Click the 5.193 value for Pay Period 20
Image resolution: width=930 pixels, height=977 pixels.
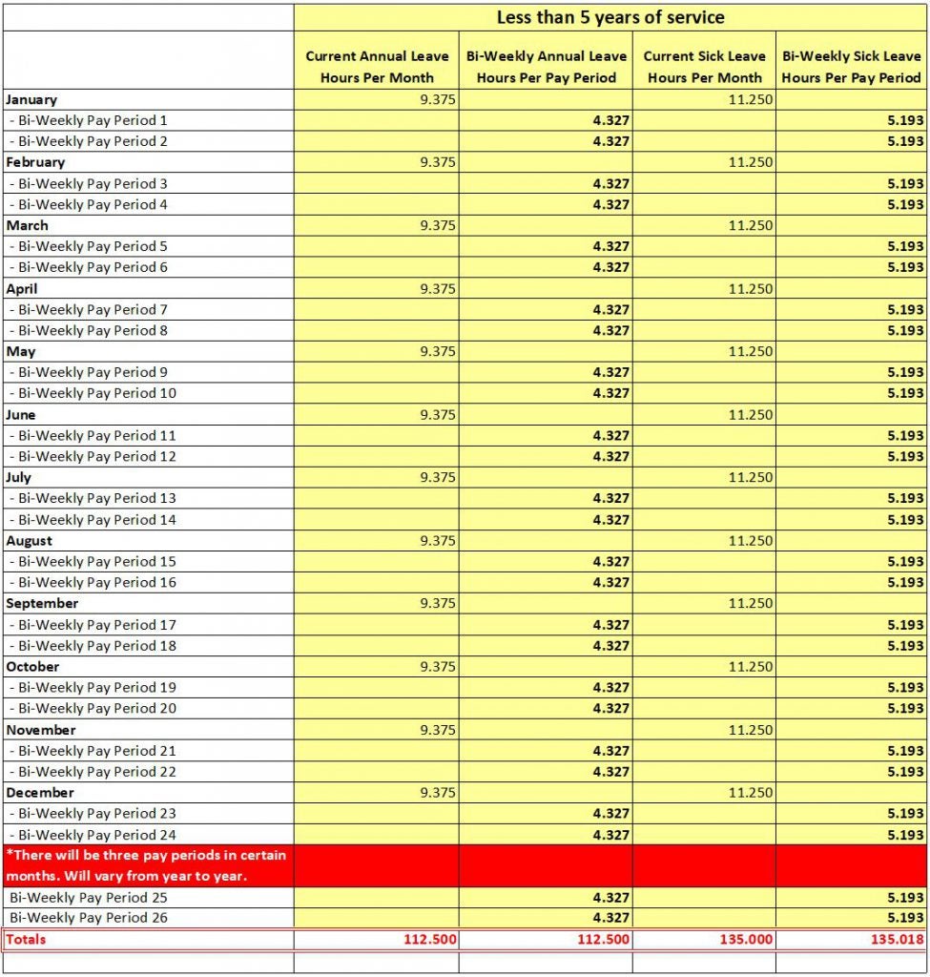[x=905, y=709]
